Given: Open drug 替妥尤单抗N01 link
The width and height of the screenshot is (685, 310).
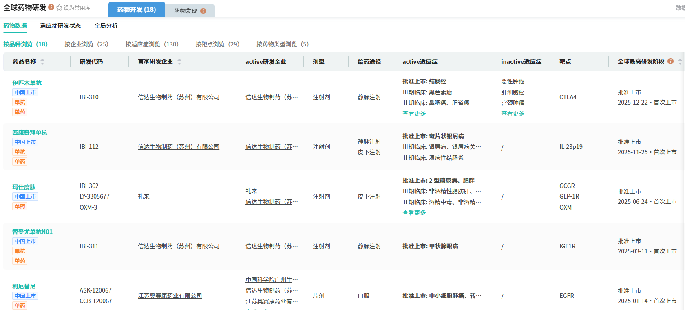Looking at the screenshot, I should pos(32,232).
